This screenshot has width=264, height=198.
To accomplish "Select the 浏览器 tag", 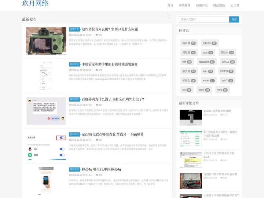I will pos(189,52).
